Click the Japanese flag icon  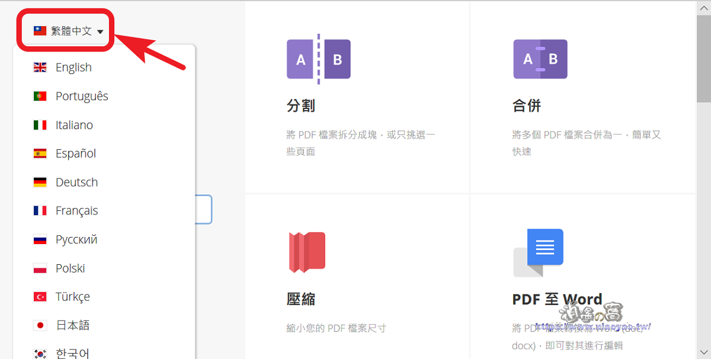click(x=40, y=325)
